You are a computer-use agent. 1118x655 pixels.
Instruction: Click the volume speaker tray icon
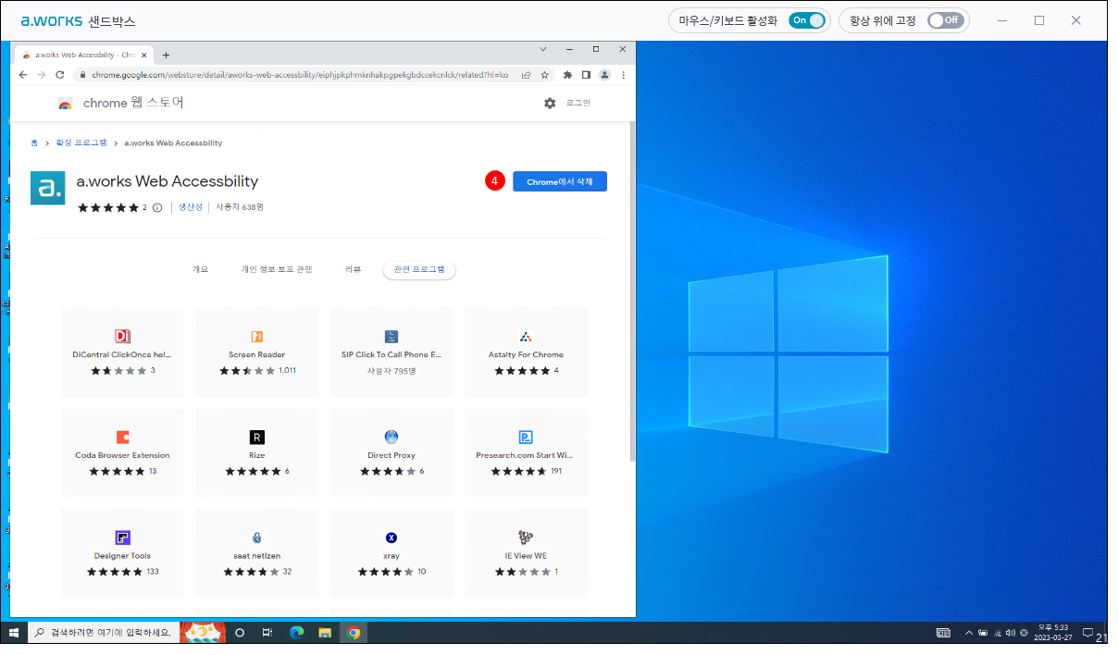point(1011,633)
